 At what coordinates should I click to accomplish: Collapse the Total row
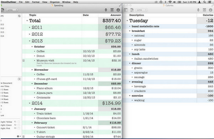pyautogui.click(x=27, y=21)
